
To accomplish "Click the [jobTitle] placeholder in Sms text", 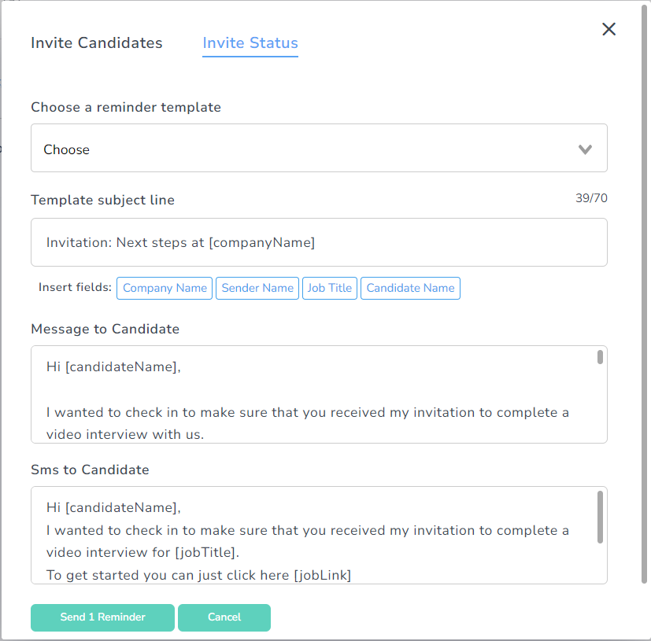I will click(209, 553).
